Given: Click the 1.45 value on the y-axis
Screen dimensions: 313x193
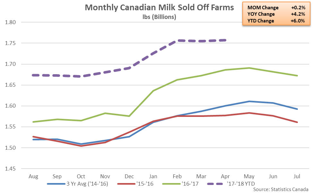Looking at the screenshot, I should [x=11, y=169].
